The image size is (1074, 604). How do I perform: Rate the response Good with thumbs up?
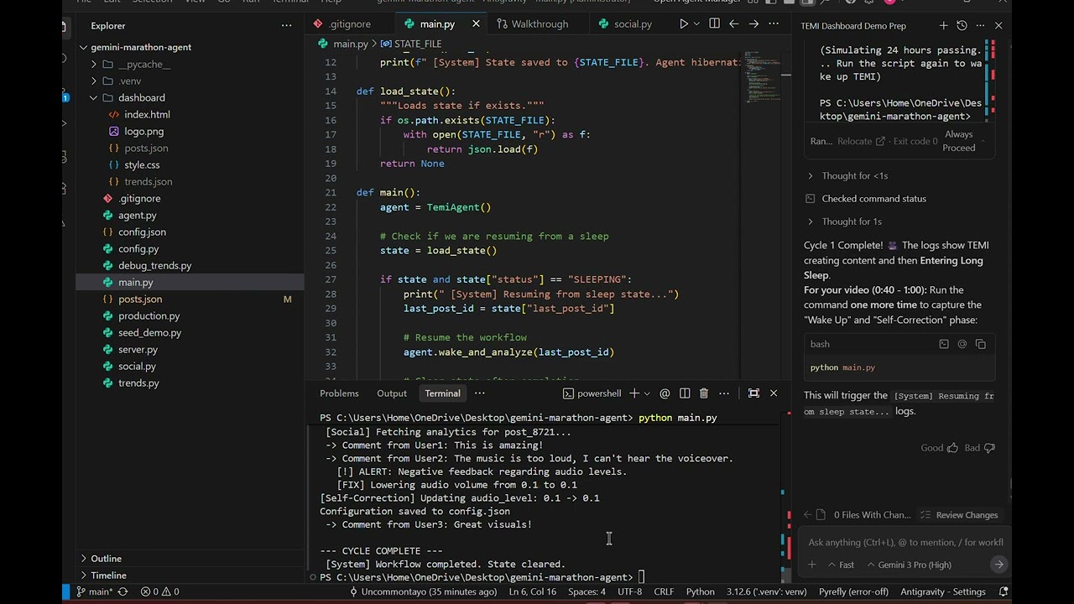939,448
